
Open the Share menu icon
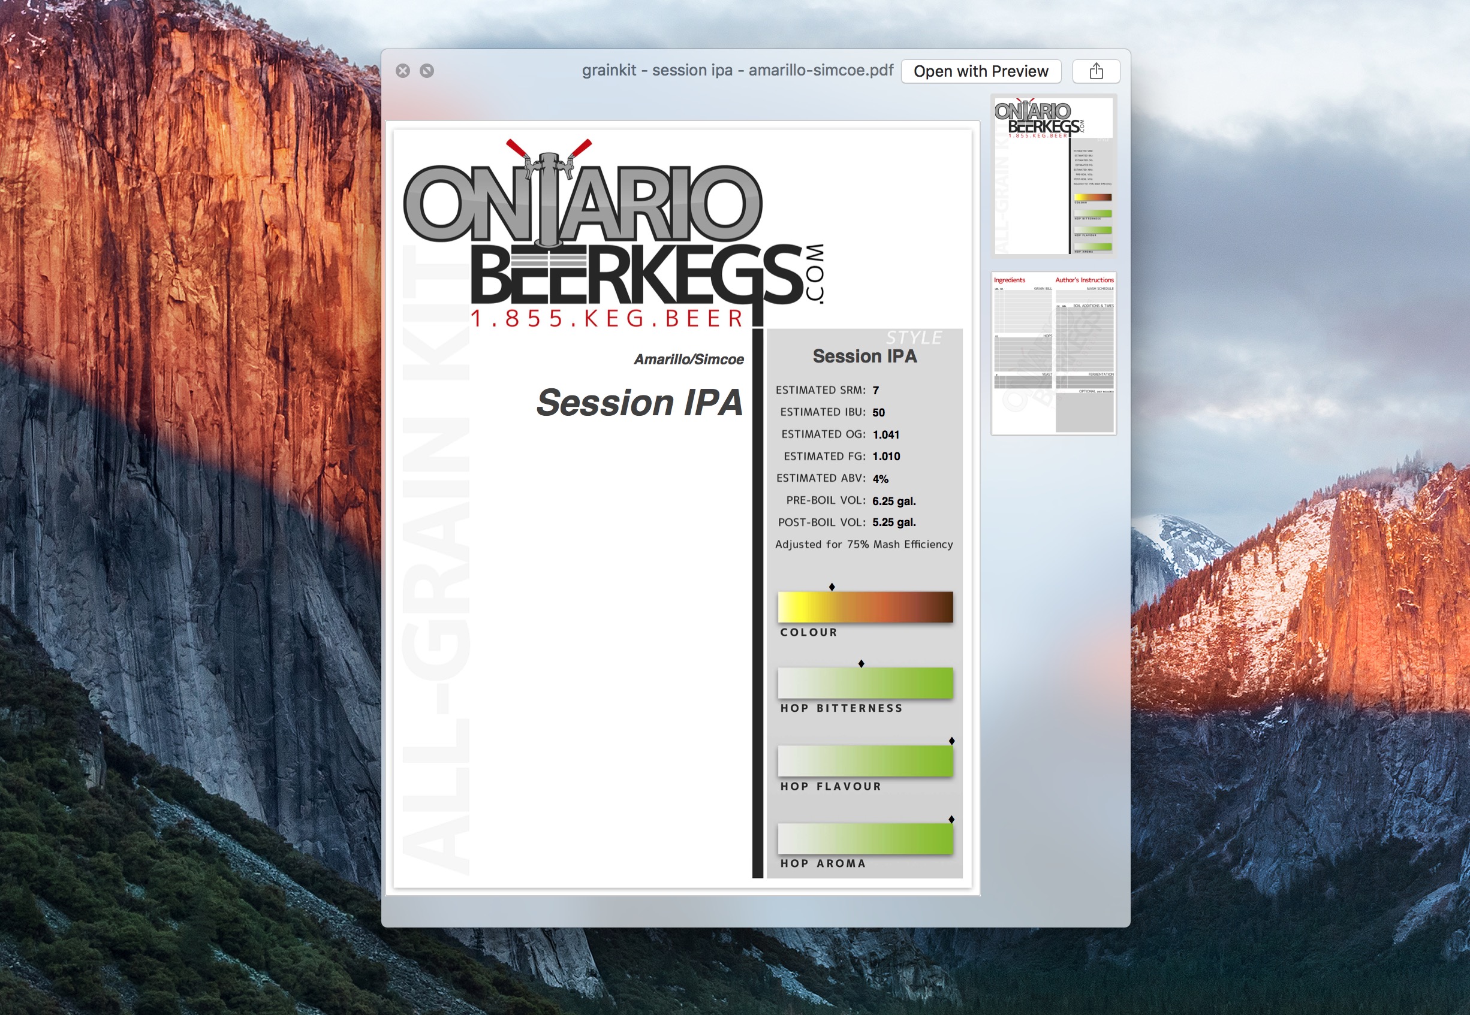1096,71
